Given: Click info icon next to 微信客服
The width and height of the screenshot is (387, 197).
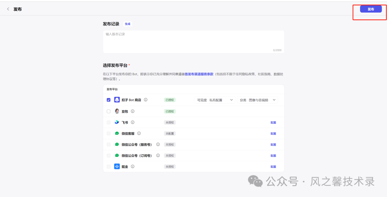Looking at the screenshot, I should click(139, 133).
